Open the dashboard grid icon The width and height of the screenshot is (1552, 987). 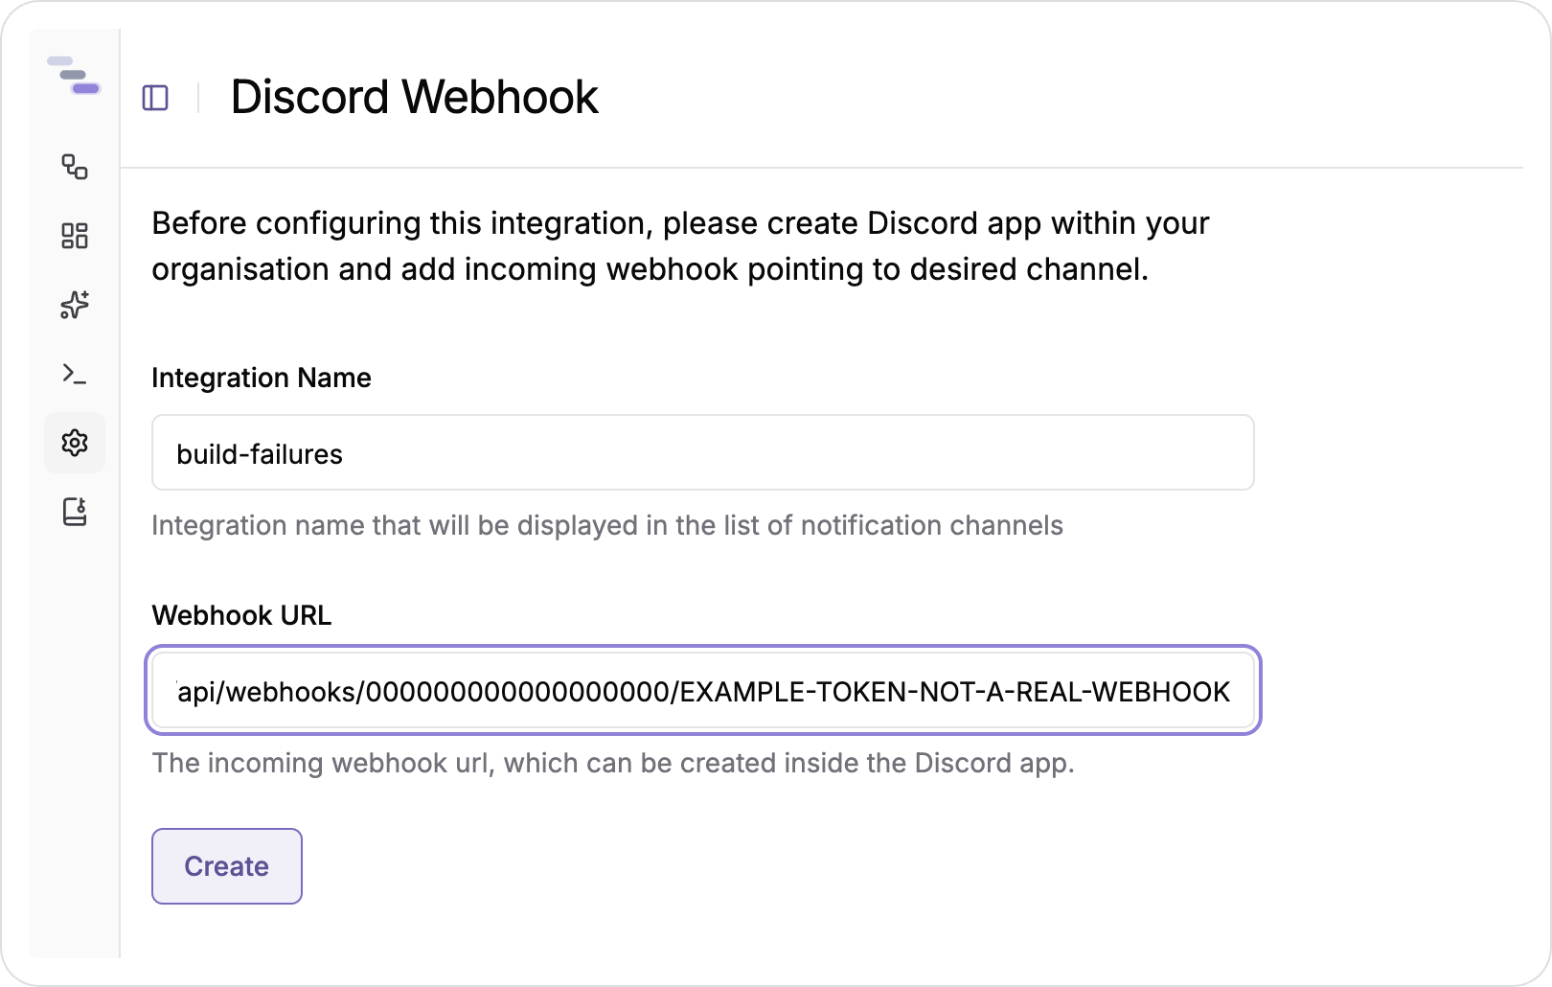pos(75,236)
